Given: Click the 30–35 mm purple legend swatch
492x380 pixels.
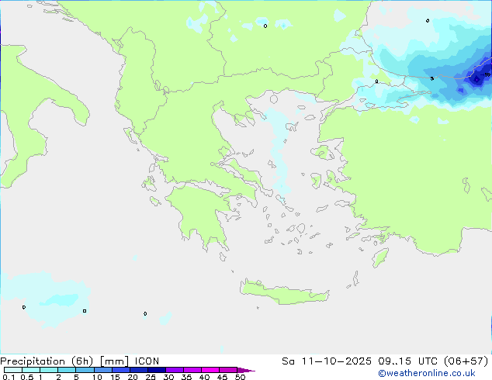Looking at the screenshot, I should tap(174, 370).
